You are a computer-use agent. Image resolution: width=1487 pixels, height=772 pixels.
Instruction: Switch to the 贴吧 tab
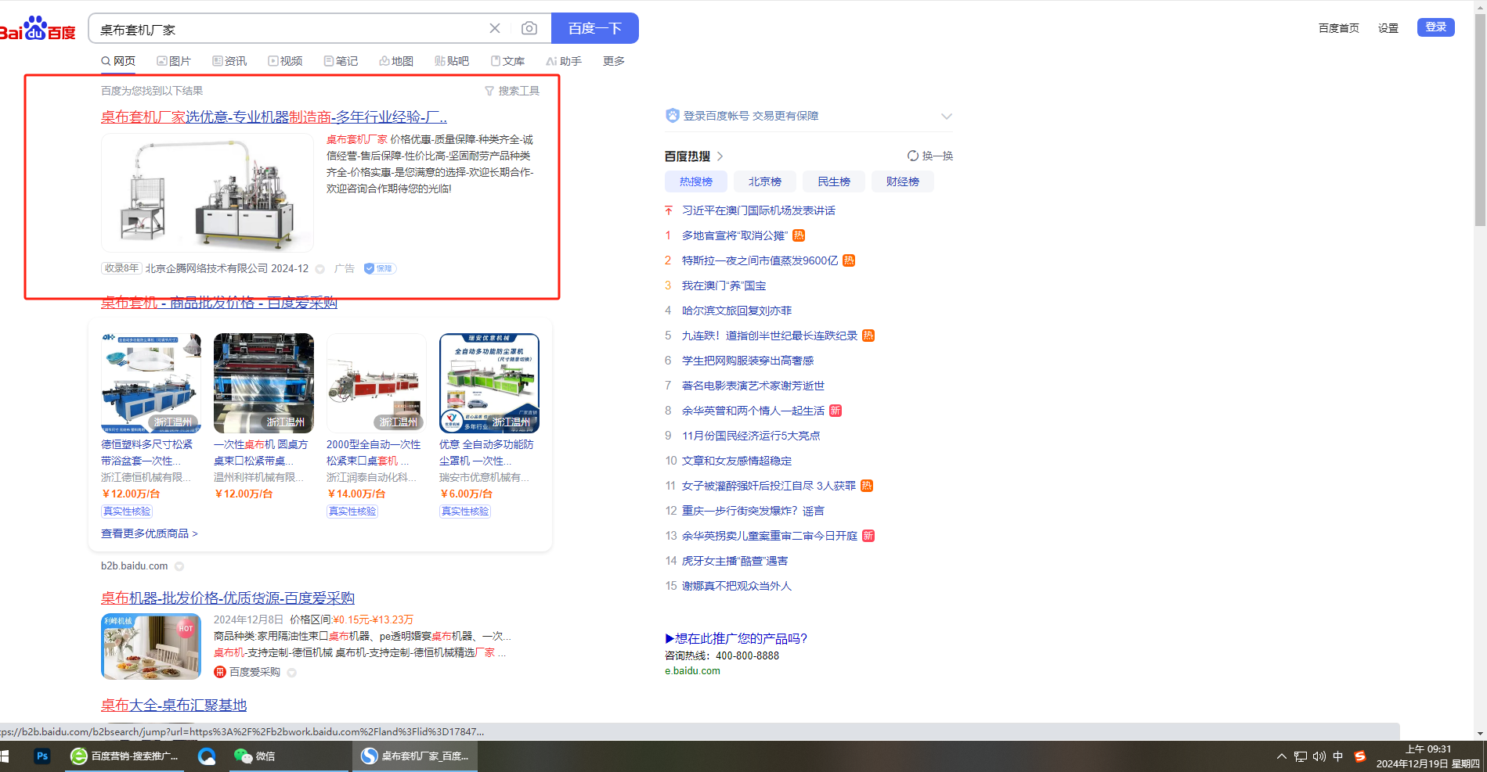[x=452, y=61]
